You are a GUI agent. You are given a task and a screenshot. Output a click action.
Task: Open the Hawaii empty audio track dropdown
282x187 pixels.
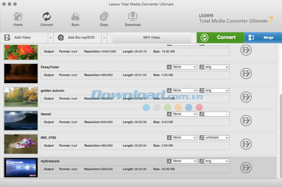217,114
